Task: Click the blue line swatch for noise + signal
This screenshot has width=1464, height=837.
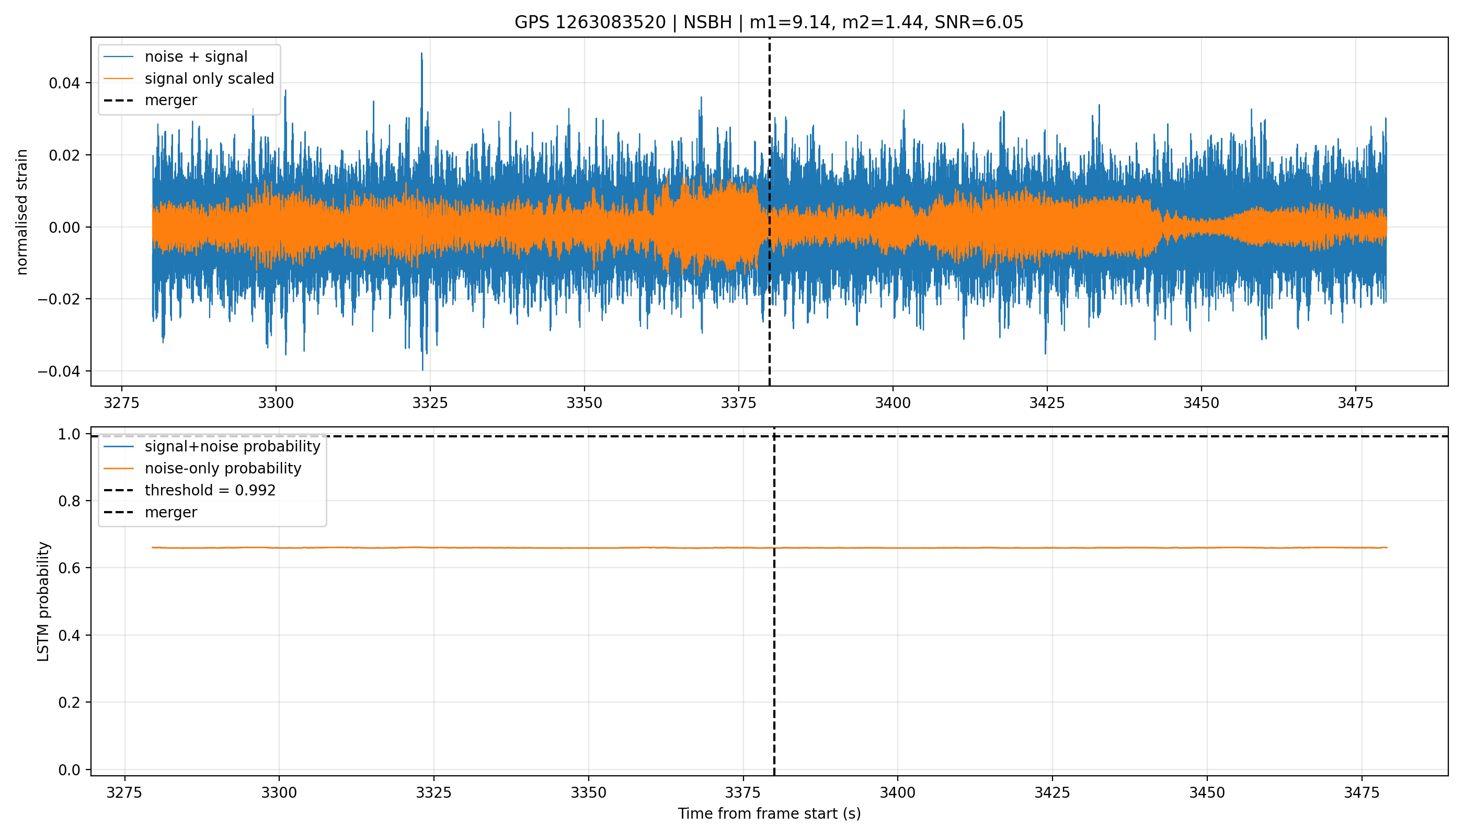Action: click(118, 57)
